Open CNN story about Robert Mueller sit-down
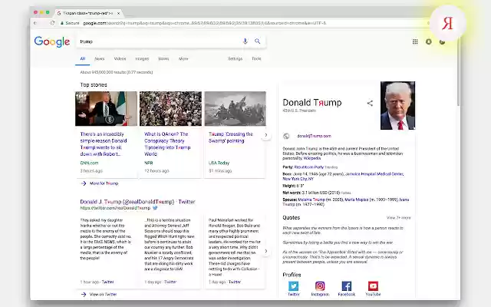The height and width of the screenshot is (307, 491). tap(104, 144)
